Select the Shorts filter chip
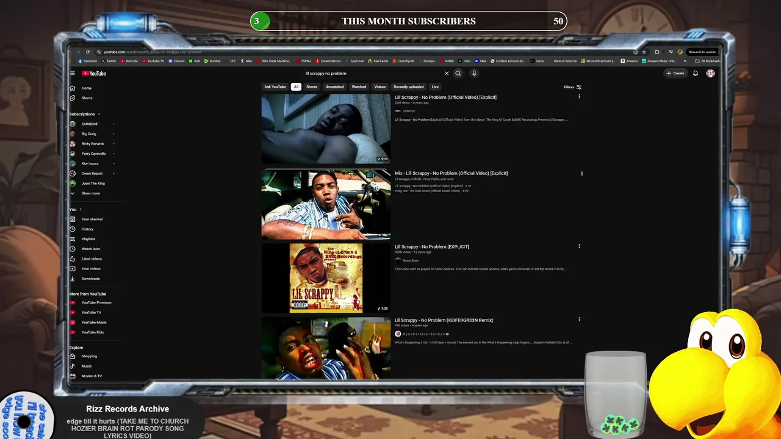Screen dimensions: 781x439 coord(312,87)
